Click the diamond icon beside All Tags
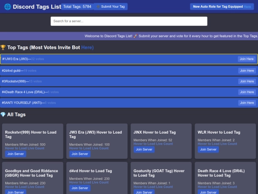258x194 pixels. click(3, 114)
